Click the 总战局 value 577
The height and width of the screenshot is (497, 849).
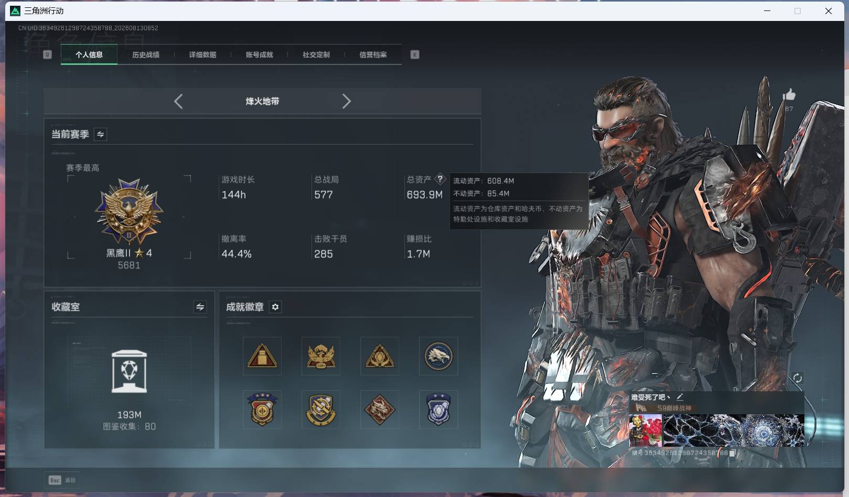click(324, 195)
